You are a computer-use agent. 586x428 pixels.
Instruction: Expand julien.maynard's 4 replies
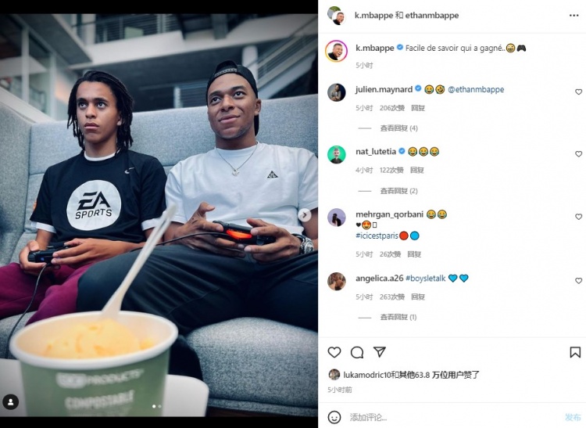tap(398, 128)
